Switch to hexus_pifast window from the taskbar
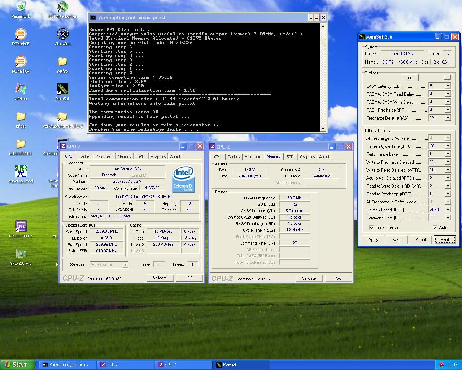This screenshot has width=462, height=370. tap(67, 365)
